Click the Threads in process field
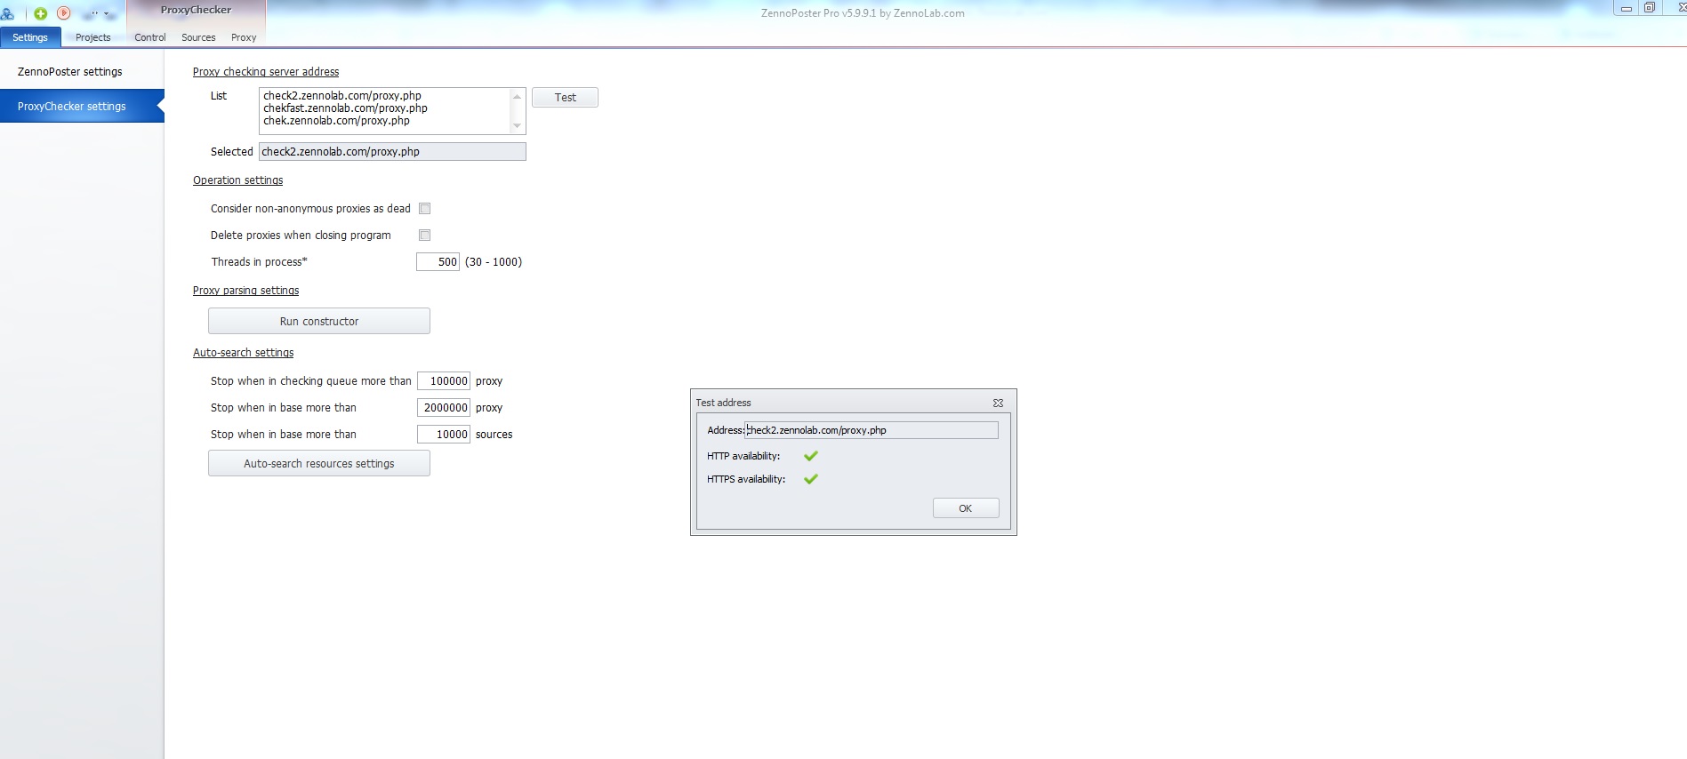Screen dimensions: 1687x759 point(438,262)
